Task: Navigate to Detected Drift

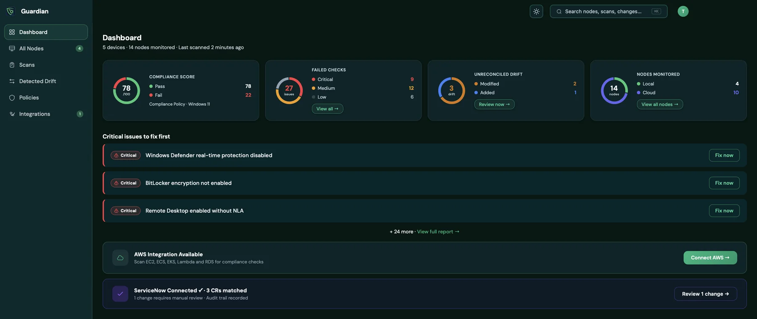Action: [46, 81]
